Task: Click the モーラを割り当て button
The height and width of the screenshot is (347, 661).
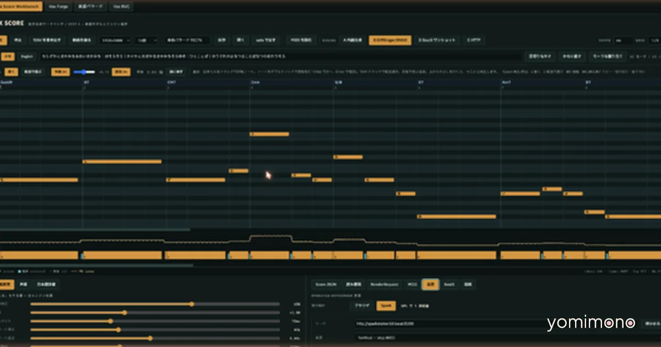Action: coord(608,56)
